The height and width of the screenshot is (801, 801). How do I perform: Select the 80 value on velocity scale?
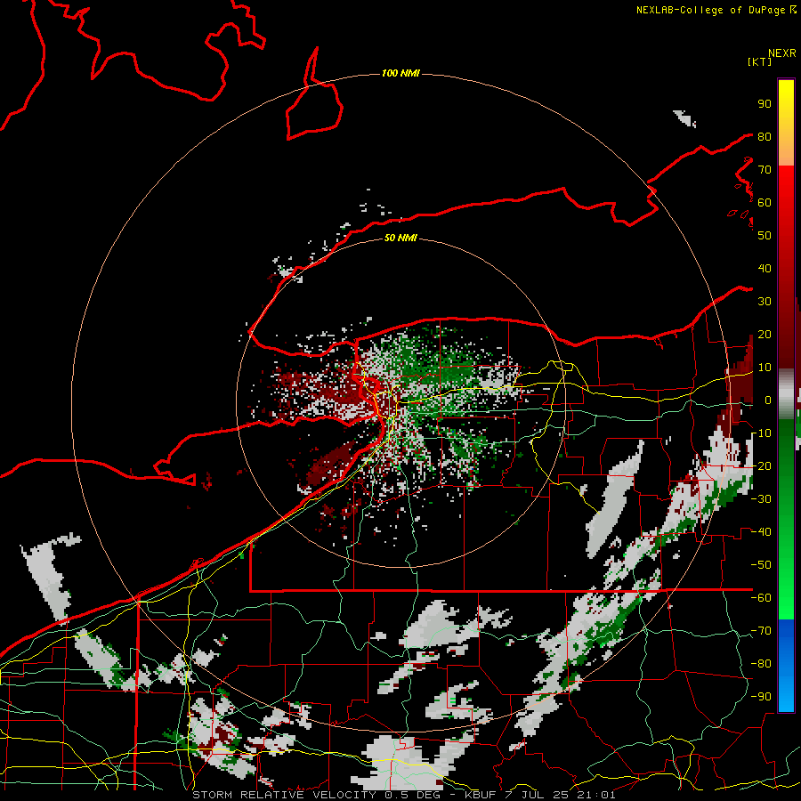click(x=765, y=136)
